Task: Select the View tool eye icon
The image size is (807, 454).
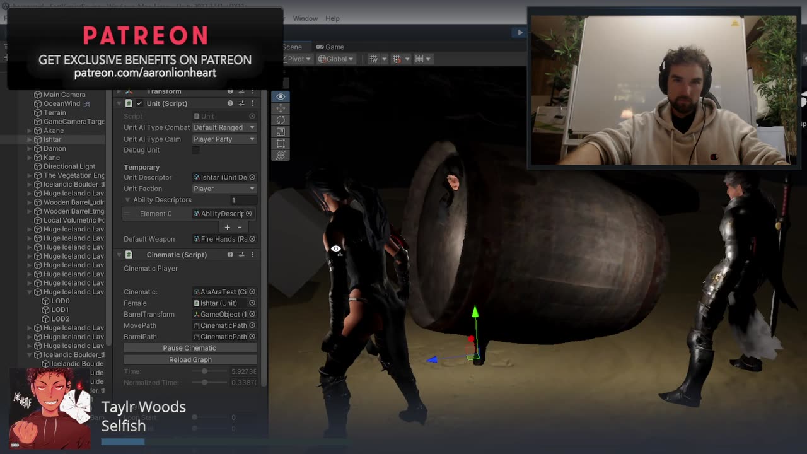Action: point(281,96)
